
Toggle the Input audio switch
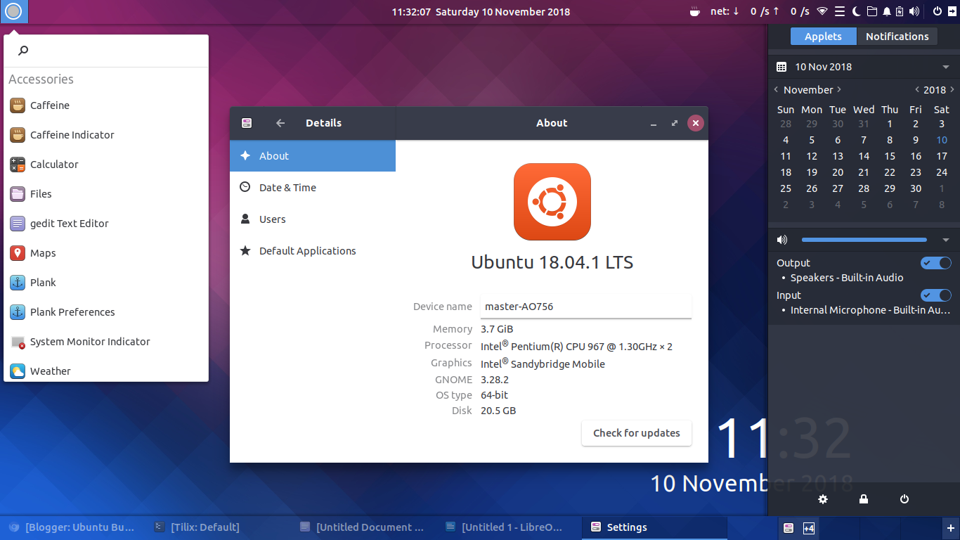point(935,295)
